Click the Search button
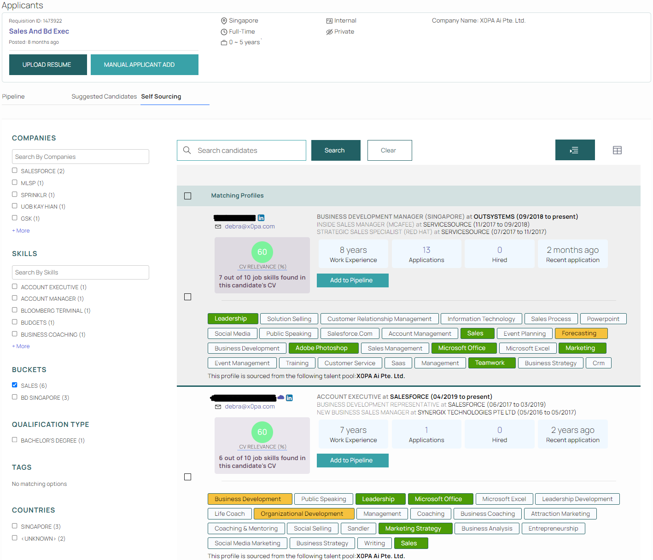This screenshot has width=653, height=560. click(x=336, y=150)
